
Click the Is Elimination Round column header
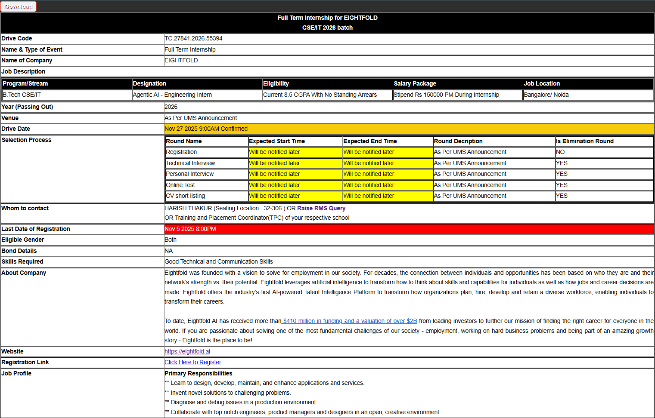tap(604, 141)
